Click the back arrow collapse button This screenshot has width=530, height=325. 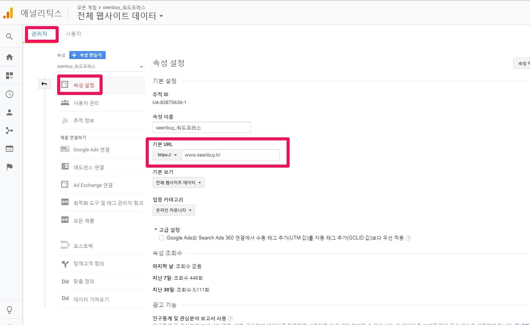point(44,84)
